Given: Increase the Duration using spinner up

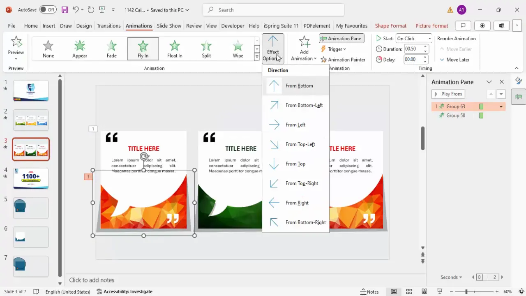Looking at the screenshot, I should tap(426, 47).
